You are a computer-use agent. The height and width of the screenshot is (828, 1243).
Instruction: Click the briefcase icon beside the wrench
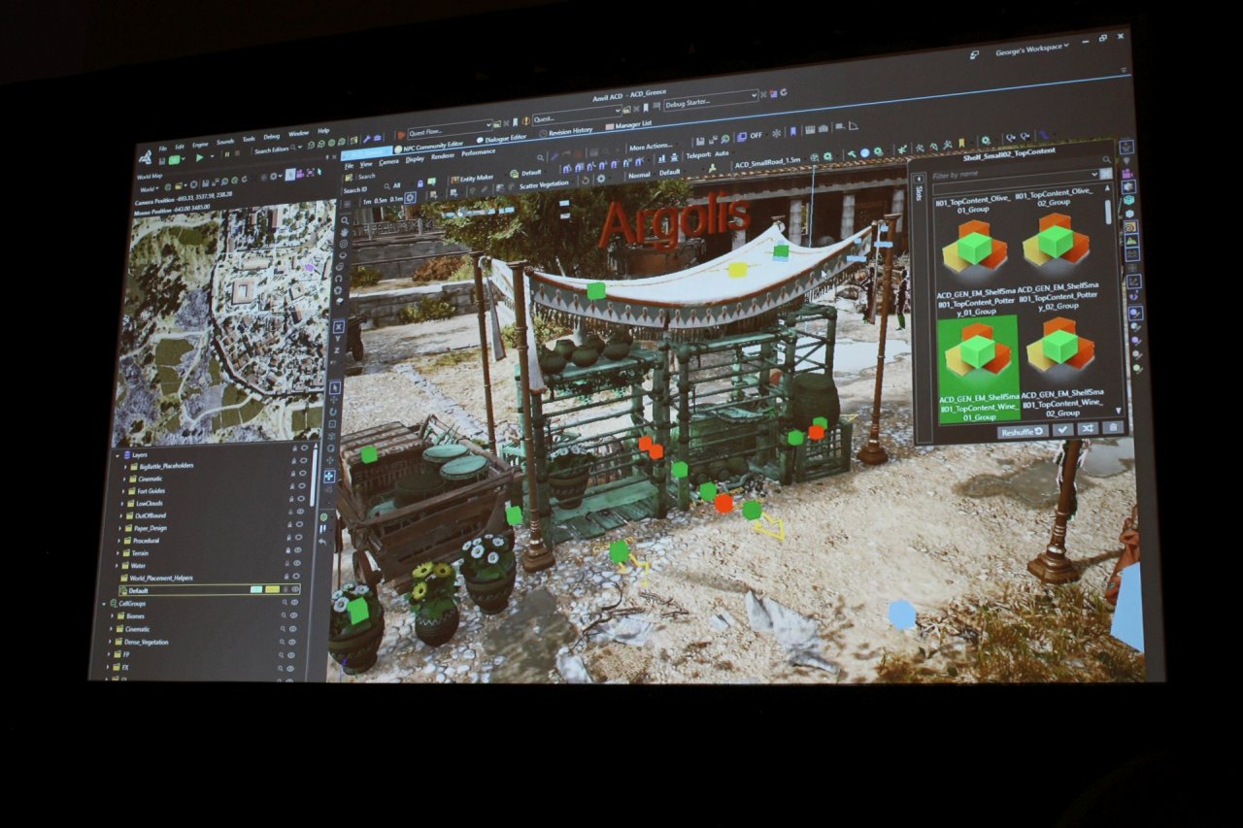[x=377, y=138]
